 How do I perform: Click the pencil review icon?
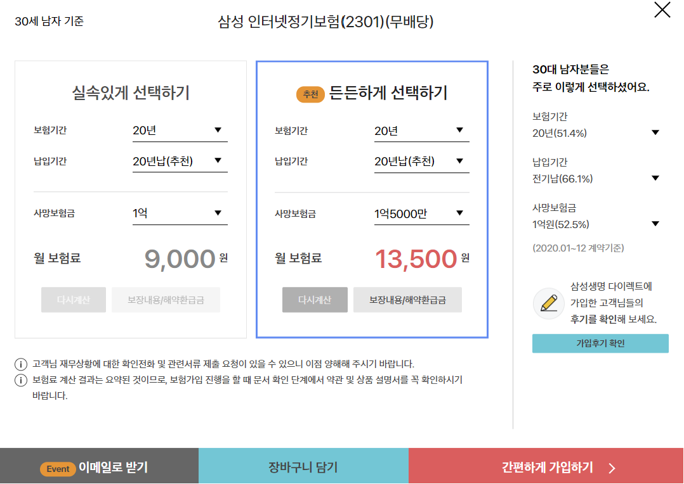[549, 303]
